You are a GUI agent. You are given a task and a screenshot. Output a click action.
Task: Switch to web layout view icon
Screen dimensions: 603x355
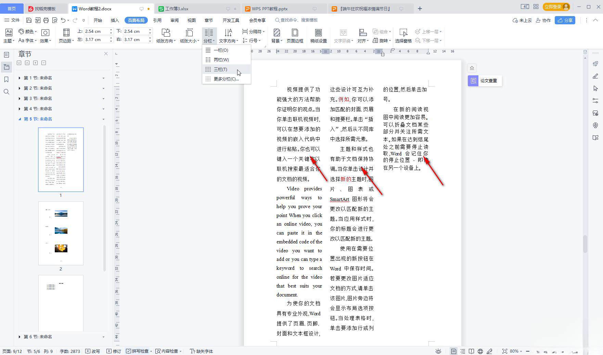tap(480, 351)
